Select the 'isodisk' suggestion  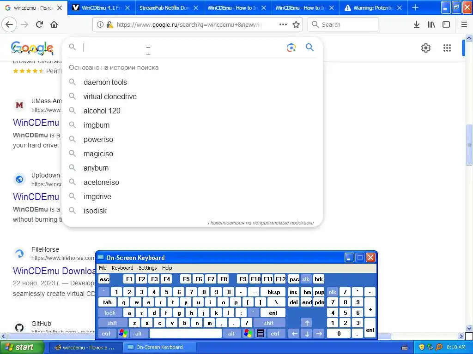click(193, 211)
